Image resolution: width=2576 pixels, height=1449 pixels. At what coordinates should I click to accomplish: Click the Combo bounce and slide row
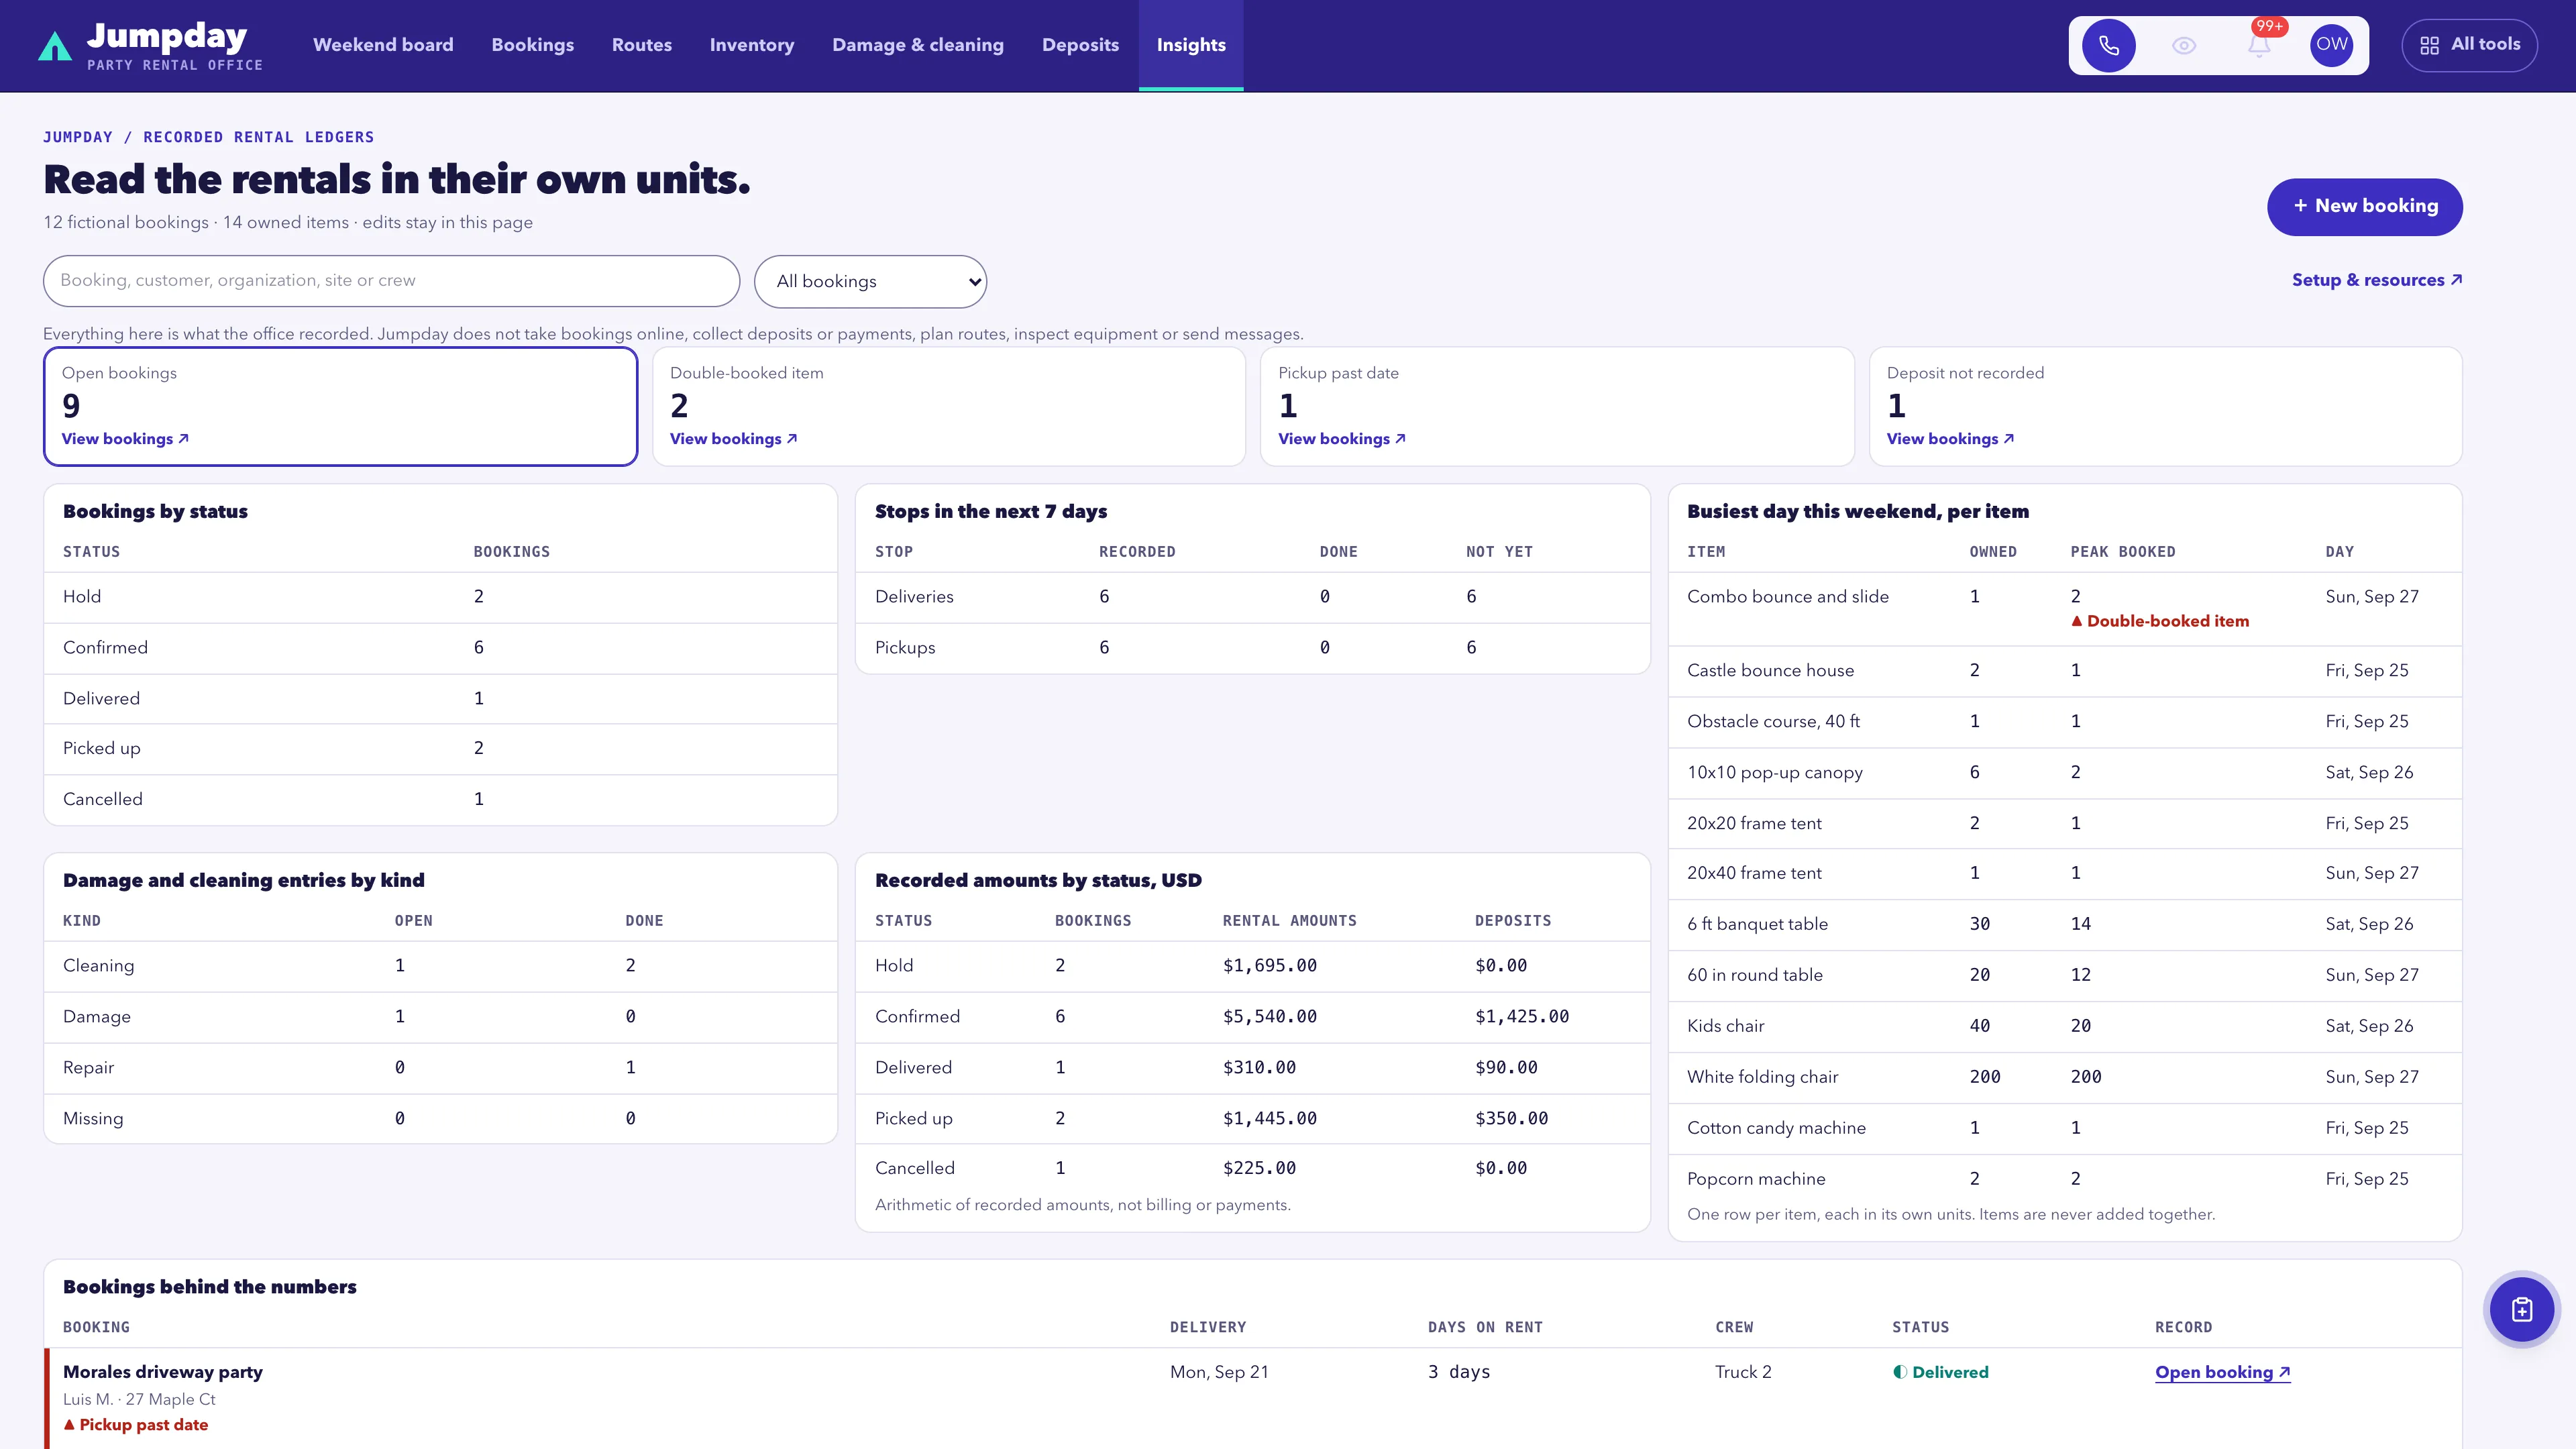pos(2064,608)
